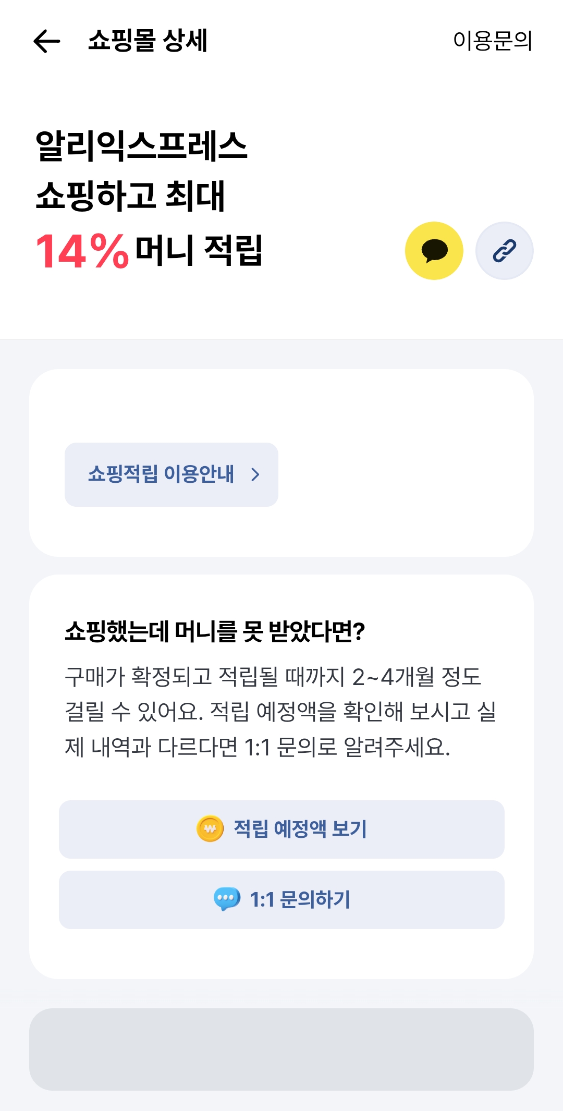This screenshot has width=563, height=1111.
Task: Copy link with the chain icon
Action: 504,251
